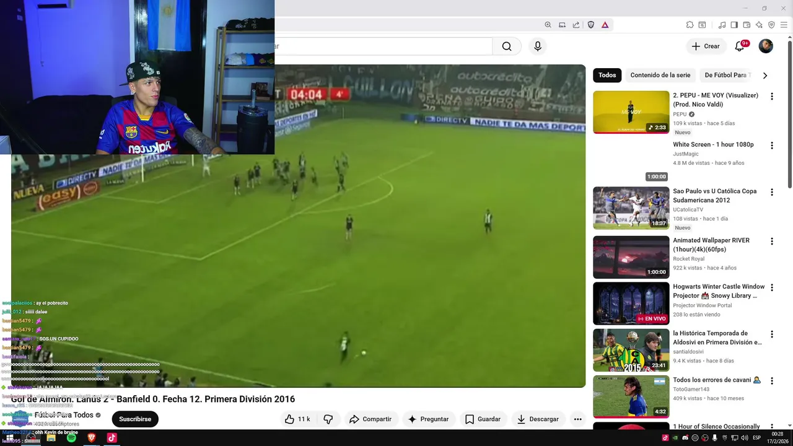This screenshot has width=793, height=446.
Task: Open the TikTok app on taskbar
Action: (112, 438)
